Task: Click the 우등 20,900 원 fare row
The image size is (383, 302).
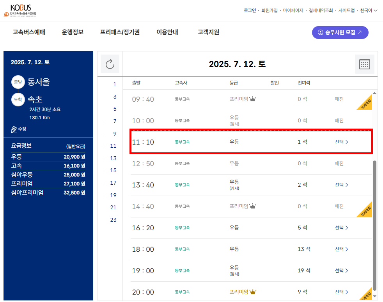Action: [48, 157]
